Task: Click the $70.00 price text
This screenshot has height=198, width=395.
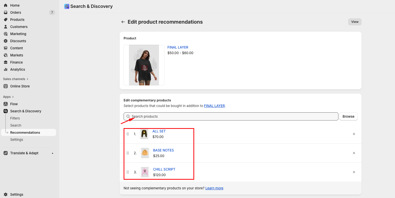Action: tap(158, 137)
